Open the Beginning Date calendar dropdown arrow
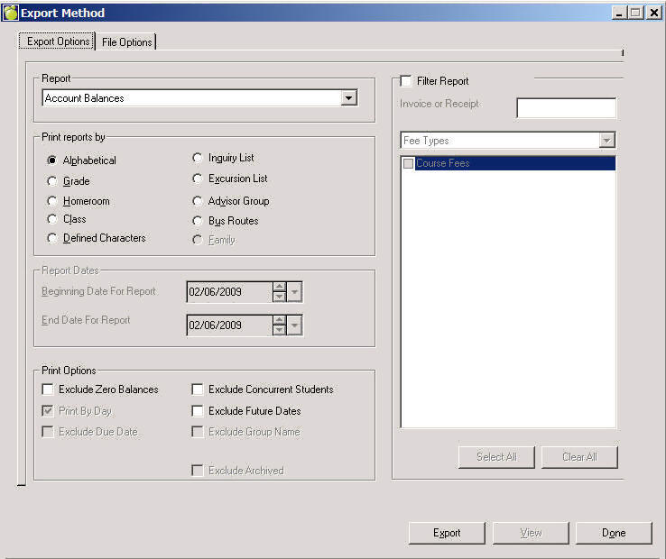This screenshot has height=559, width=666. pos(295,292)
